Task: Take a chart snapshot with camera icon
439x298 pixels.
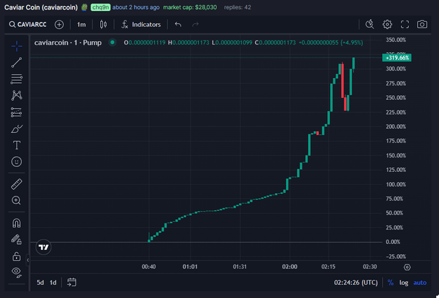Action: point(423,25)
